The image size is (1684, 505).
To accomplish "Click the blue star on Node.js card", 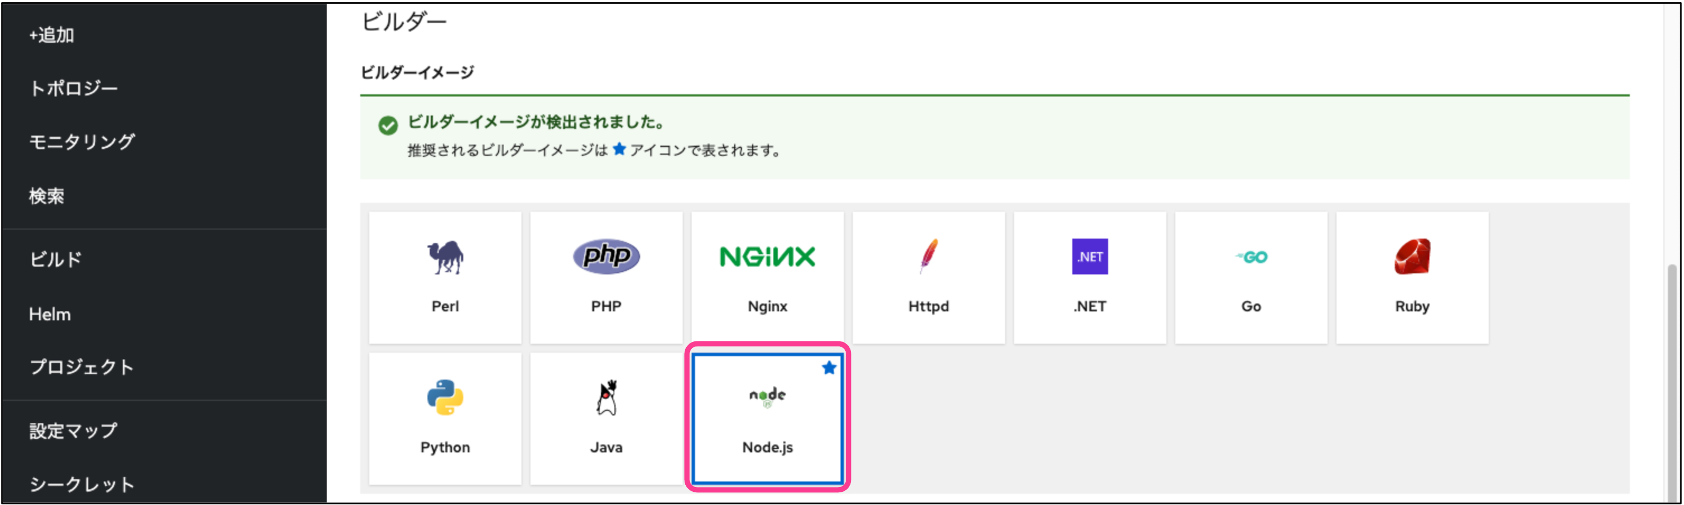I will 829,368.
